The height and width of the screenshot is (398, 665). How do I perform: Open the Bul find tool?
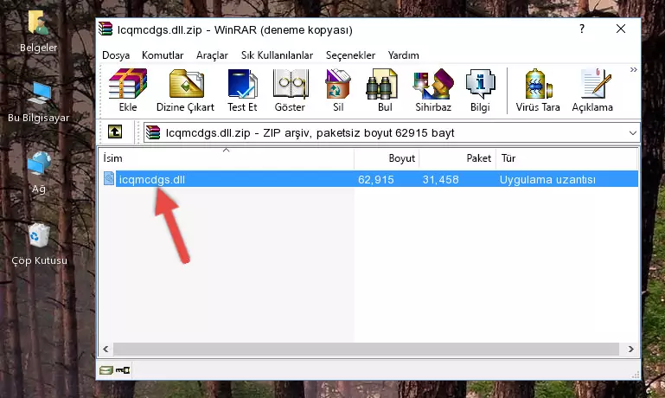(x=384, y=90)
